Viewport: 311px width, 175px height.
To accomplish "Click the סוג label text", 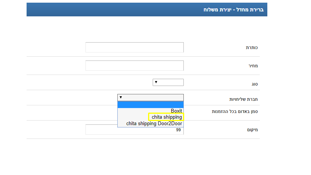I will click(x=255, y=84).
